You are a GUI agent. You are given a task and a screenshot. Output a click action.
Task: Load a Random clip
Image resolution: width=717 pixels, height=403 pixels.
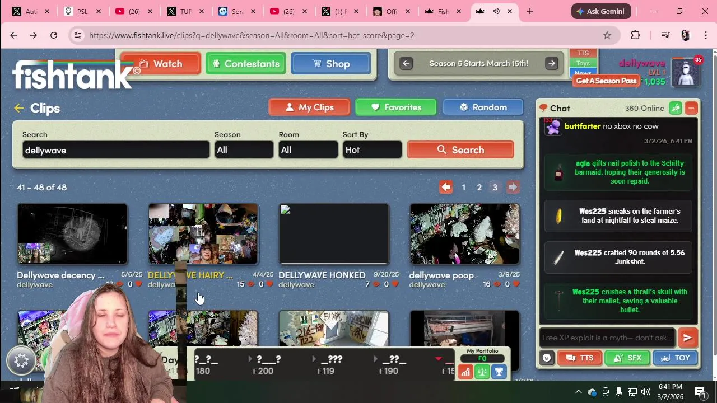[483, 107]
